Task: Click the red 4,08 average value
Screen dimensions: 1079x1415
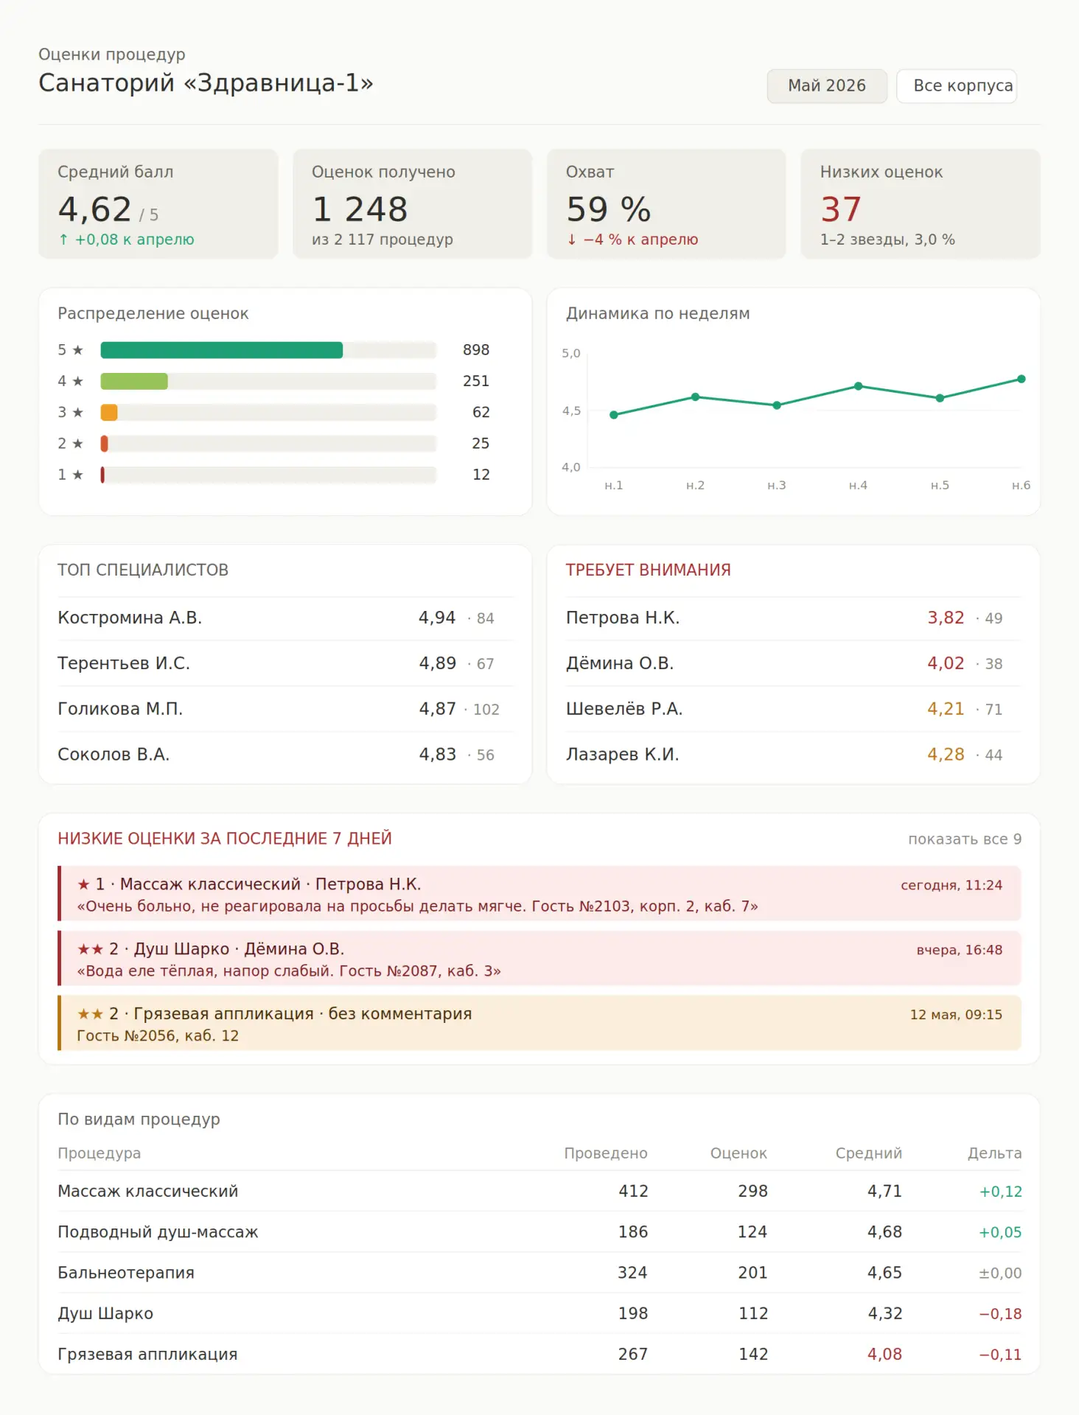Action: point(884,1355)
